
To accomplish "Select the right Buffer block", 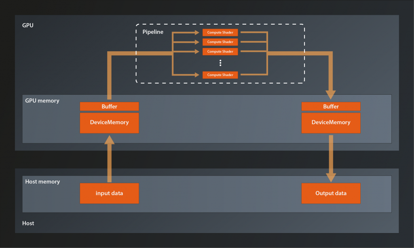I will (x=331, y=106).
